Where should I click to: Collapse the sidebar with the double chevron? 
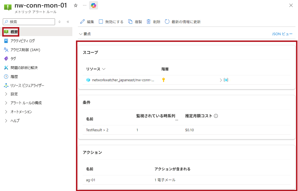tap(68, 22)
